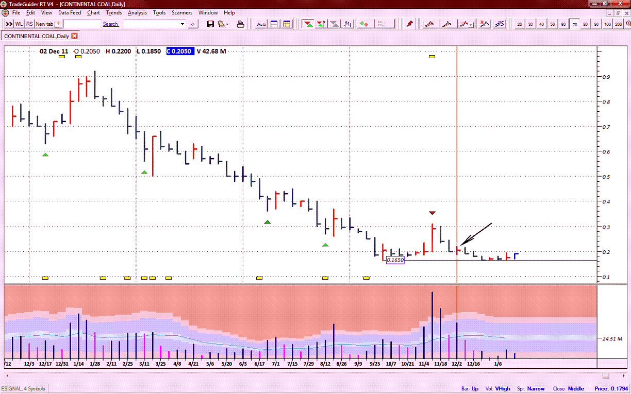Click the C 0.2050 close value

tap(179, 51)
